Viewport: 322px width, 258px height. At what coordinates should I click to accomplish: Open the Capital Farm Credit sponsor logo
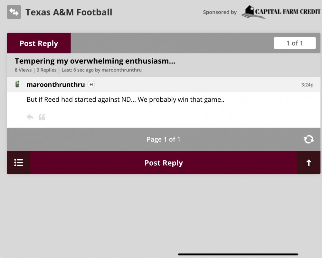[281, 12]
